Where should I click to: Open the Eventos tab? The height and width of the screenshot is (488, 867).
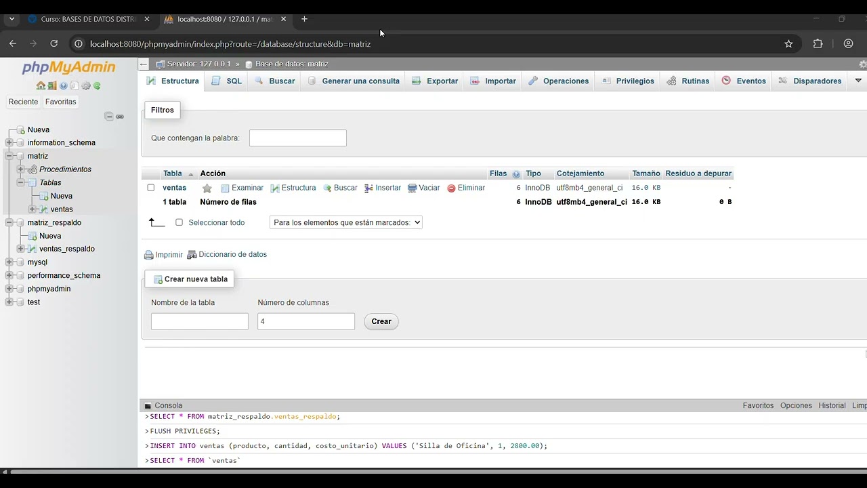click(744, 81)
